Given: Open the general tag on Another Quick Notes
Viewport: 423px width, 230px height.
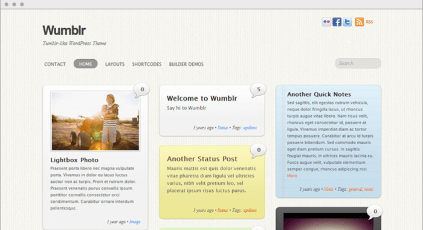Looking at the screenshot, I should [x=355, y=190].
